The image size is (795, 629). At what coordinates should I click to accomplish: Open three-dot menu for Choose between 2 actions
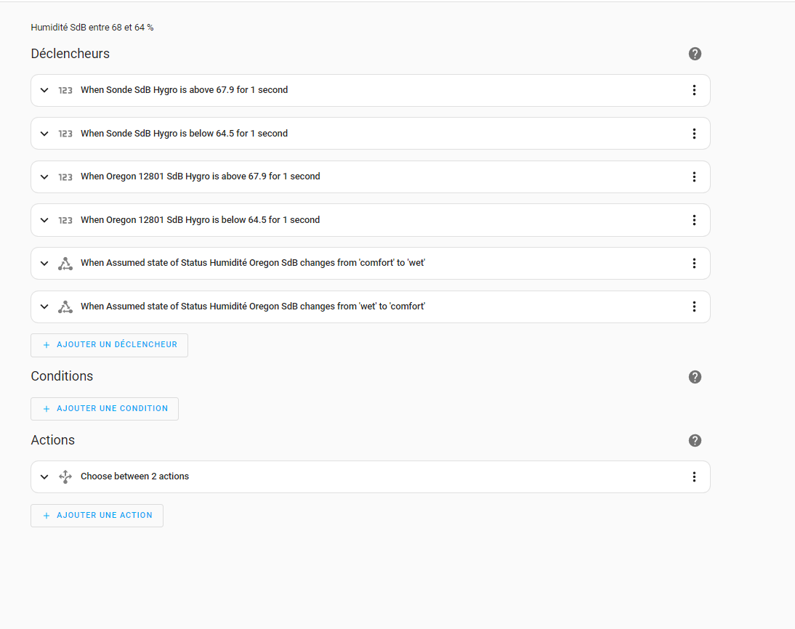click(x=694, y=476)
